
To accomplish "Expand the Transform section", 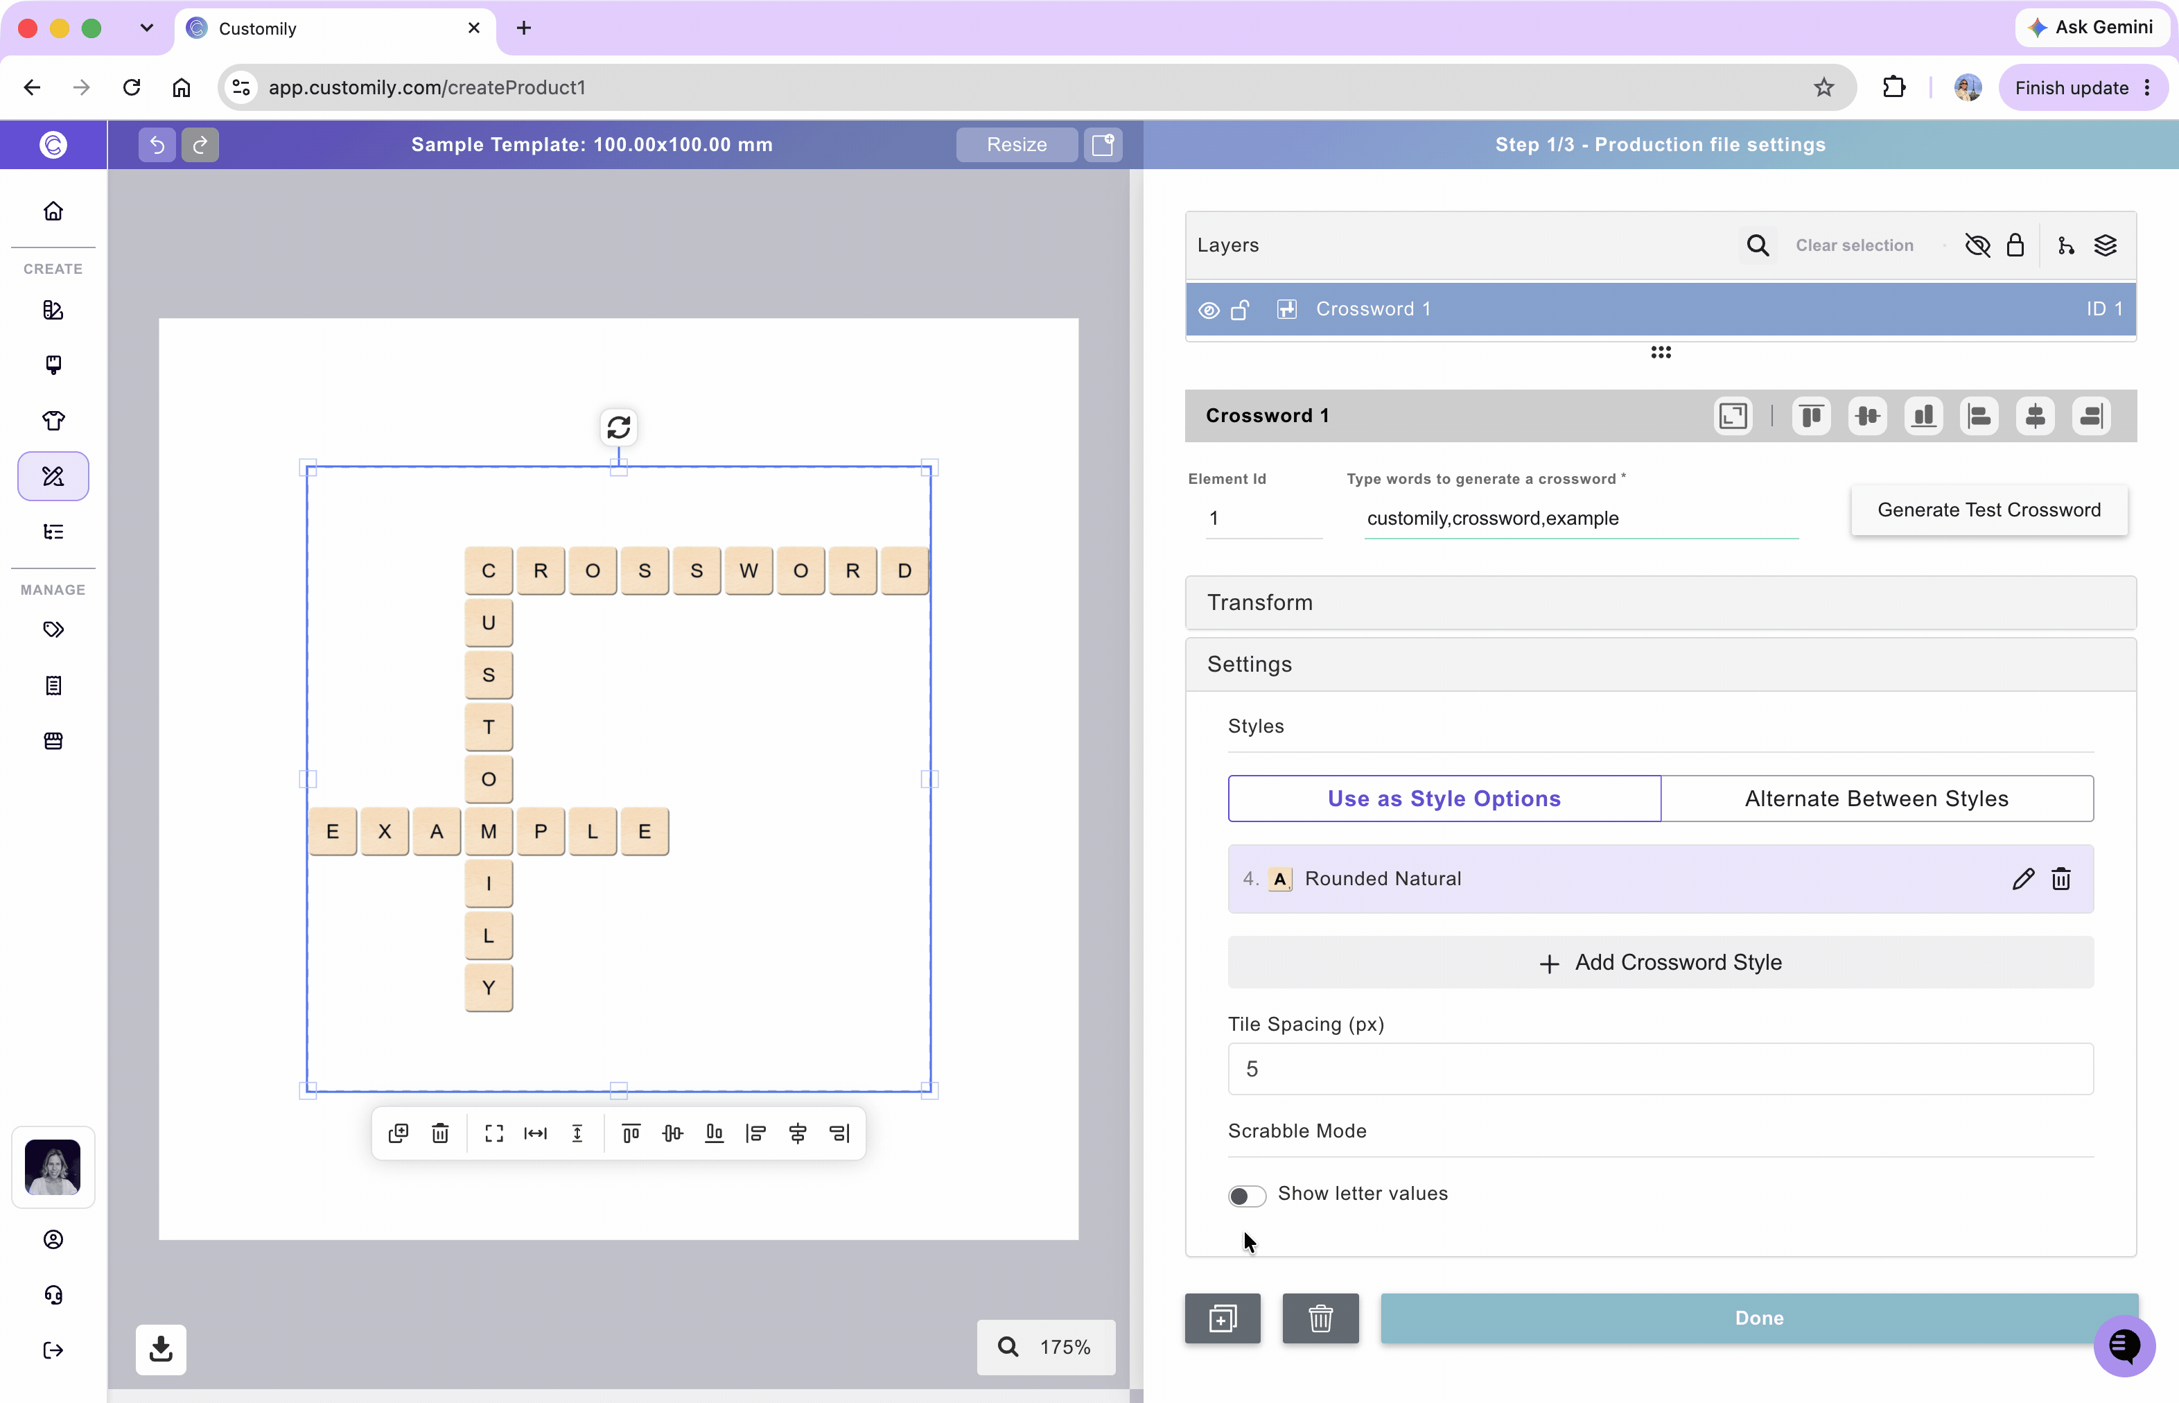I will (x=1661, y=602).
